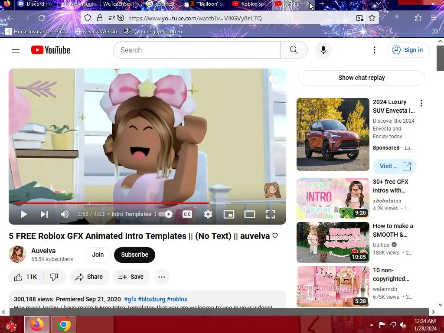The image size is (444, 333).
Task: Enable miniplayer mode
Action: [x=229, y=214]
